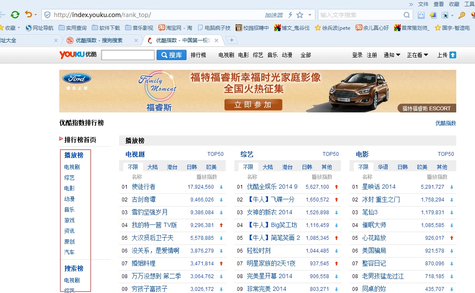
Task: Click play index 5,627,100 in variety ranking
Action: 317,187
